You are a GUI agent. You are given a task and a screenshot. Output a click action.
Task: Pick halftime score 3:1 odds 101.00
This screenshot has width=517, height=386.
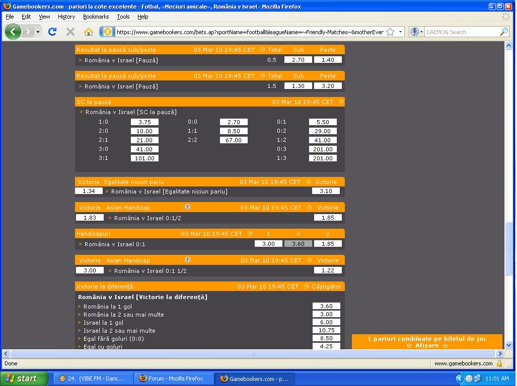144,158
